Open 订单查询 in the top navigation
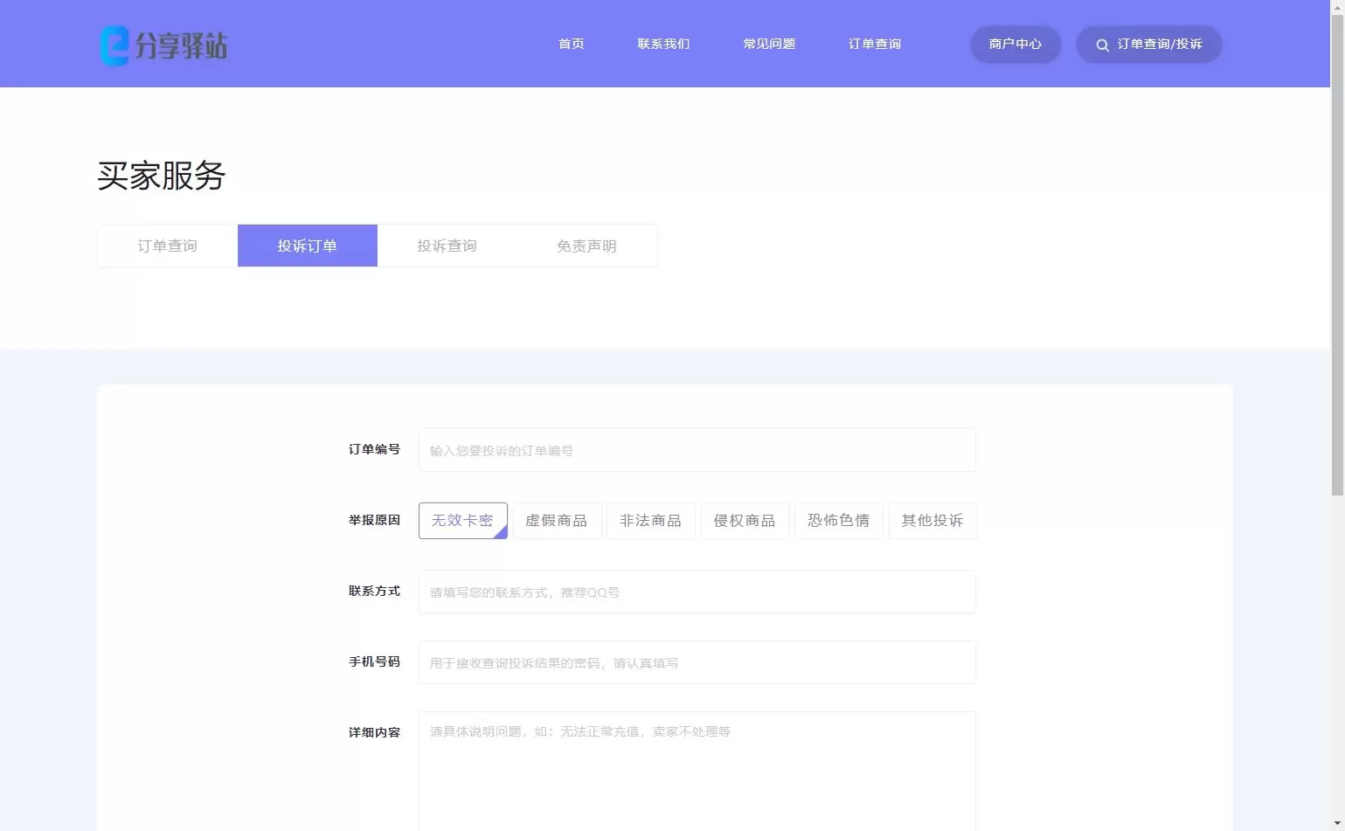This screenshot has width=1345, height=831. pyautogui.click(x=875, y=44)
